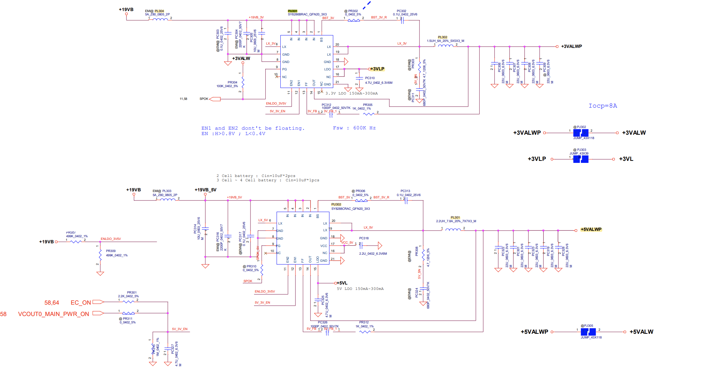Click the PL304 EMI inductor symbol
The height and width of the screenshot is (373, 715).
160,19
